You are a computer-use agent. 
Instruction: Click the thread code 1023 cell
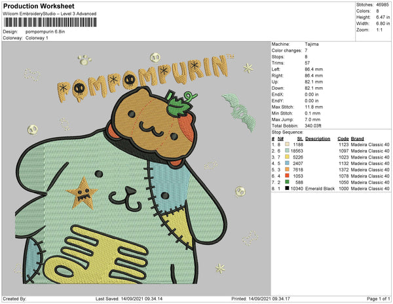click(344, 157)
